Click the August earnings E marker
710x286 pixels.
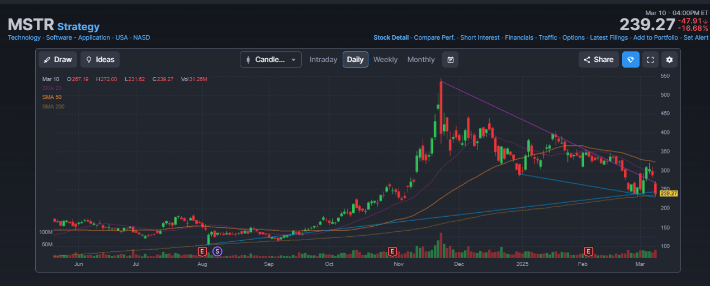202,251
